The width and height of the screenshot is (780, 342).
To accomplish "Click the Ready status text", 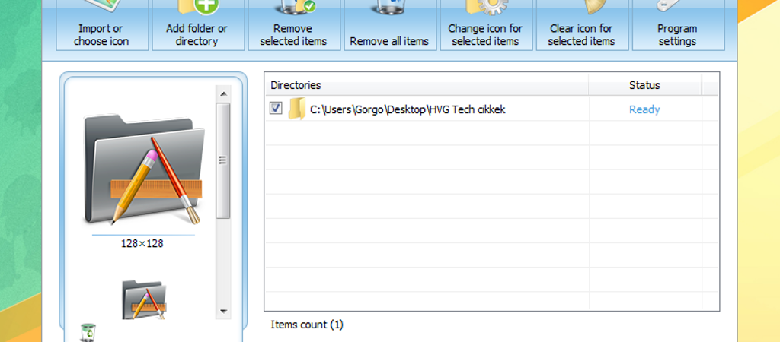I will point(644,109).
